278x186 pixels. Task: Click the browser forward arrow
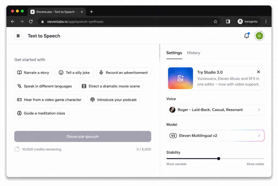[x=22, y=22]
